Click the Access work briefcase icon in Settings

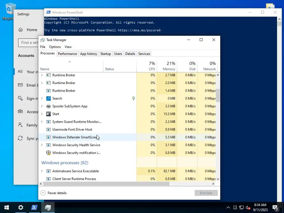pos(20,111)
